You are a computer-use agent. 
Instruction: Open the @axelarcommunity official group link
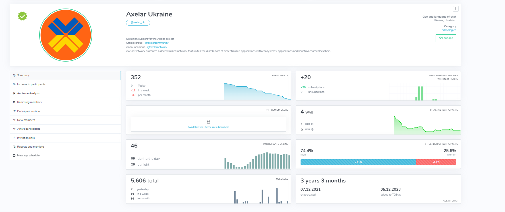[157, 43]
